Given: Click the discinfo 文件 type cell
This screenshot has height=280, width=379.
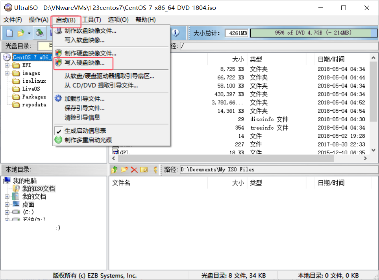Looking at the screenshot, I should pyautogui.click(x=269, y=119).
